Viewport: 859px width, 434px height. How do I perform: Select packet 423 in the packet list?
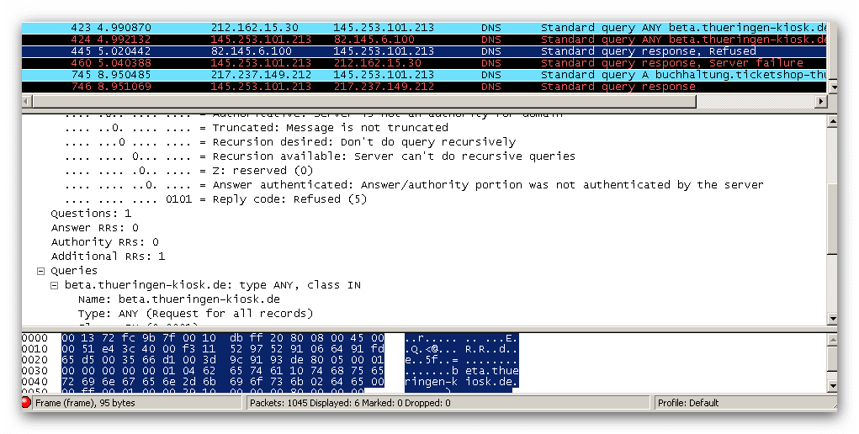[x=423, y=28]
